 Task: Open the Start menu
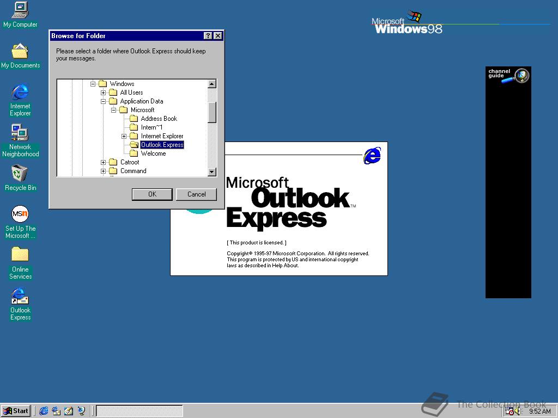point(16,411)
